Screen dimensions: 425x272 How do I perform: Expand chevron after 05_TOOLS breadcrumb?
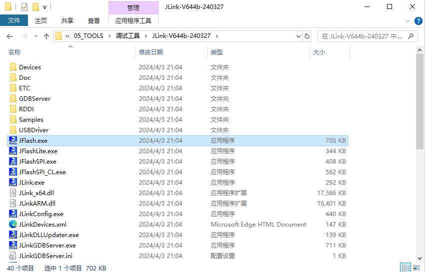tap(109, 36)
